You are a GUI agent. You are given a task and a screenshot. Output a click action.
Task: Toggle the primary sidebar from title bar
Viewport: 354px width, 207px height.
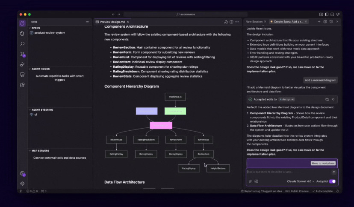click(x=327, y=14)
